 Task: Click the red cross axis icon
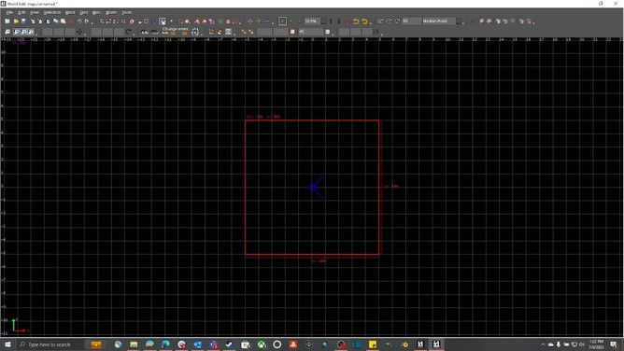pyautogui.click(x=250, y=21)
